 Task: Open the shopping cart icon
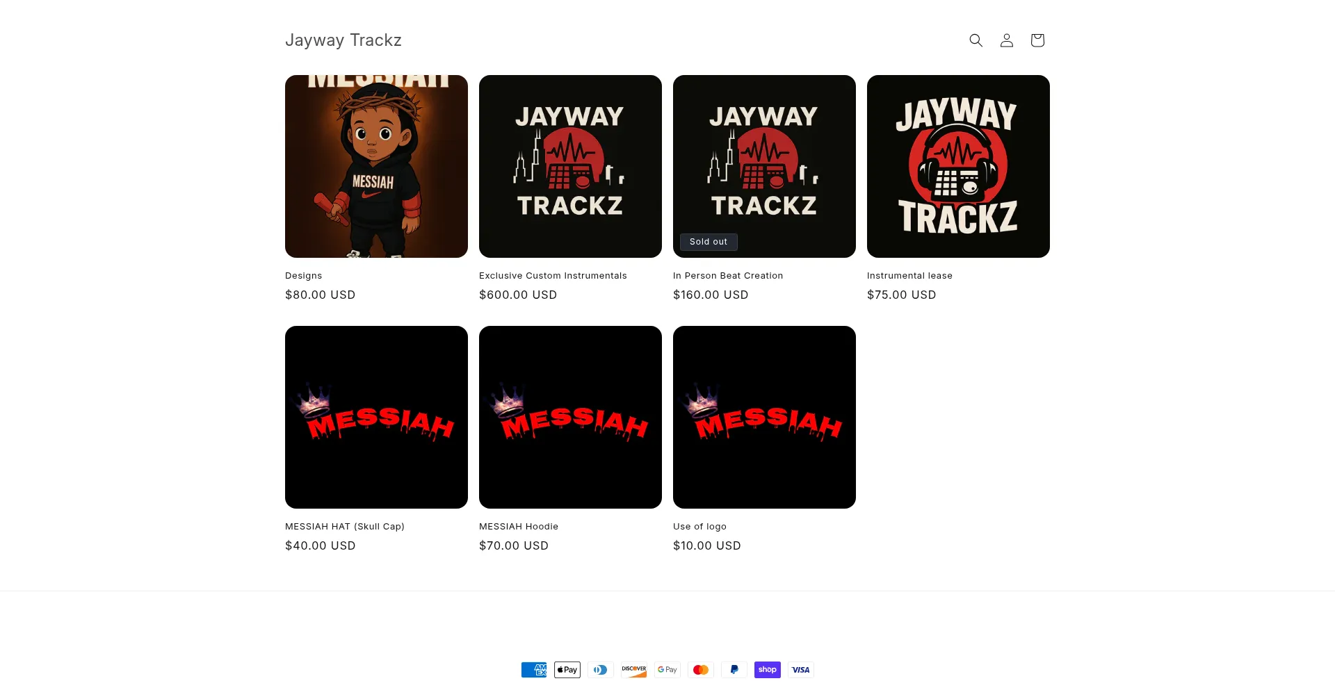[1037, 40]
